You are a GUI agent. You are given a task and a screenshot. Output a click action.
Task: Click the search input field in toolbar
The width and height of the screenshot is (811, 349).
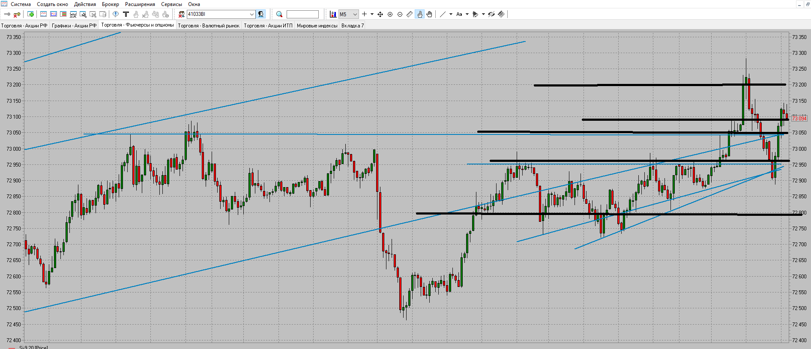[302, 15]
